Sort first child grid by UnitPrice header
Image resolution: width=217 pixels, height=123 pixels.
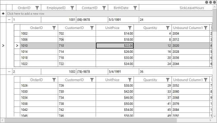[x=112, y=28]
